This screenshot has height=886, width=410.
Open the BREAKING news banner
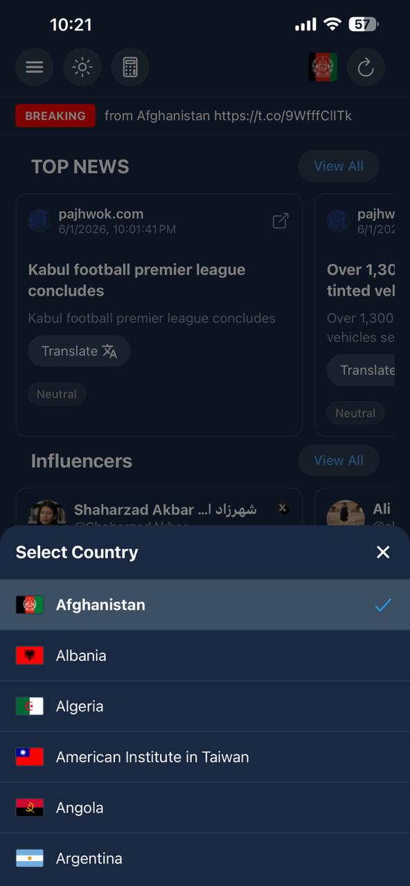[55, 116]
